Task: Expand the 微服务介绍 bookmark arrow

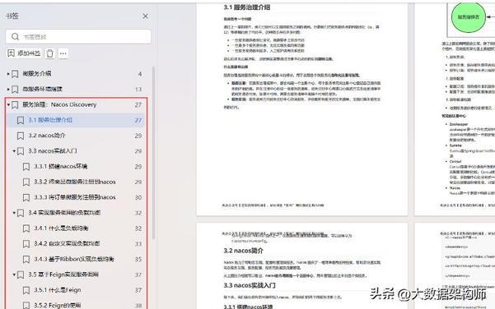Action: click(x=8, y=74)
